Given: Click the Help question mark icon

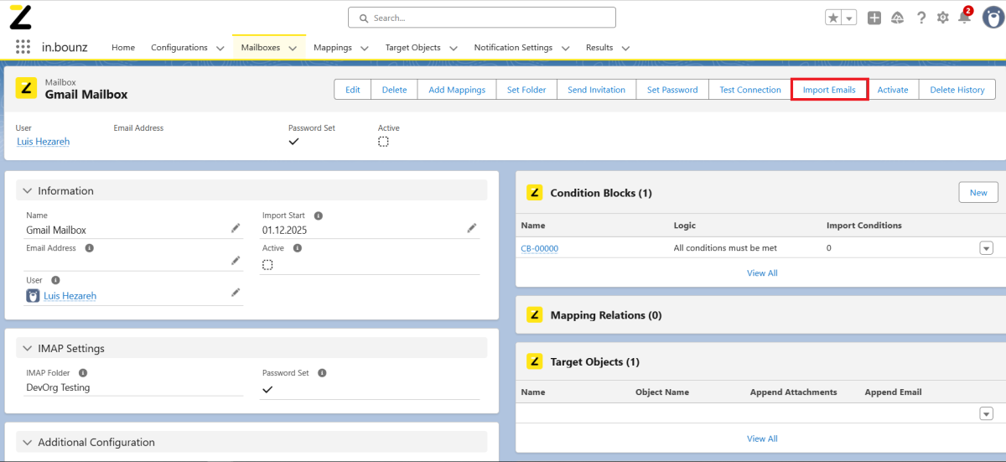Looking at the screenshot, I should pyautogui.click(x=921, y=18).
